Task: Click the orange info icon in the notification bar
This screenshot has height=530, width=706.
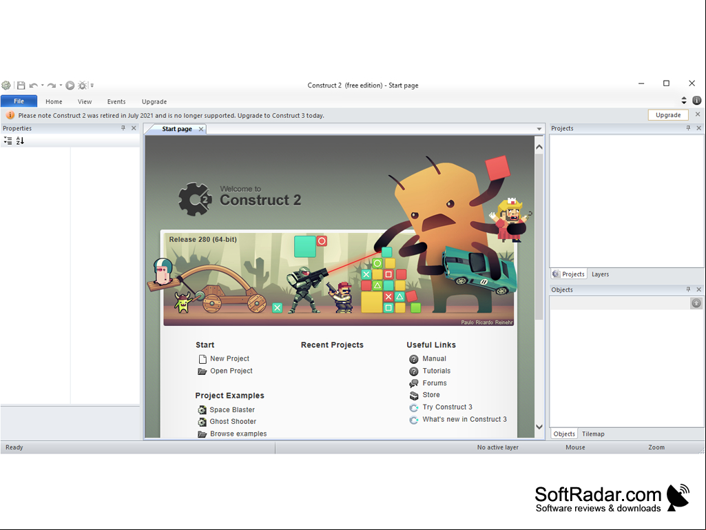Action: point(10,115)
